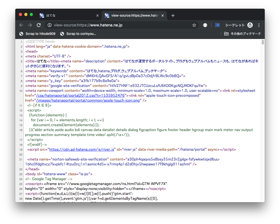Open Chrome's three-dot menu

pyautogui.click(x=259, y=25)
